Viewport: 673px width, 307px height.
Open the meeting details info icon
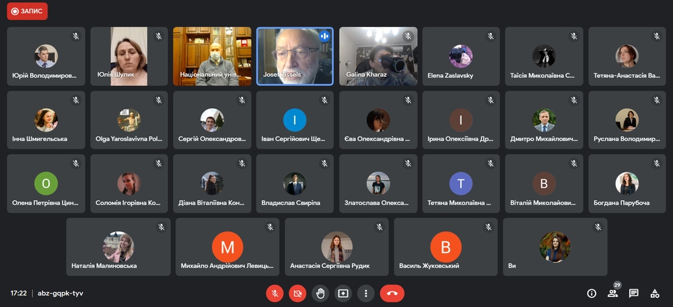592,293
